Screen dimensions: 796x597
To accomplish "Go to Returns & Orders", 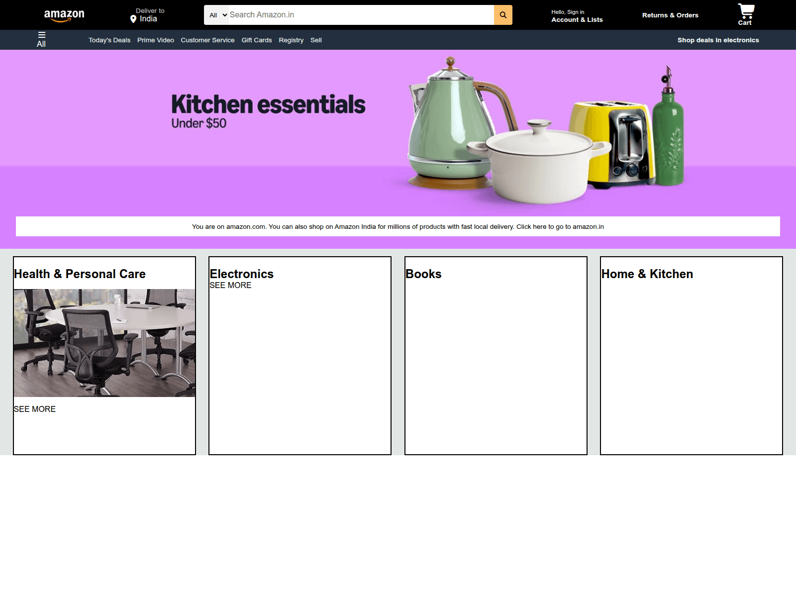I will click(x=670, y=15).
